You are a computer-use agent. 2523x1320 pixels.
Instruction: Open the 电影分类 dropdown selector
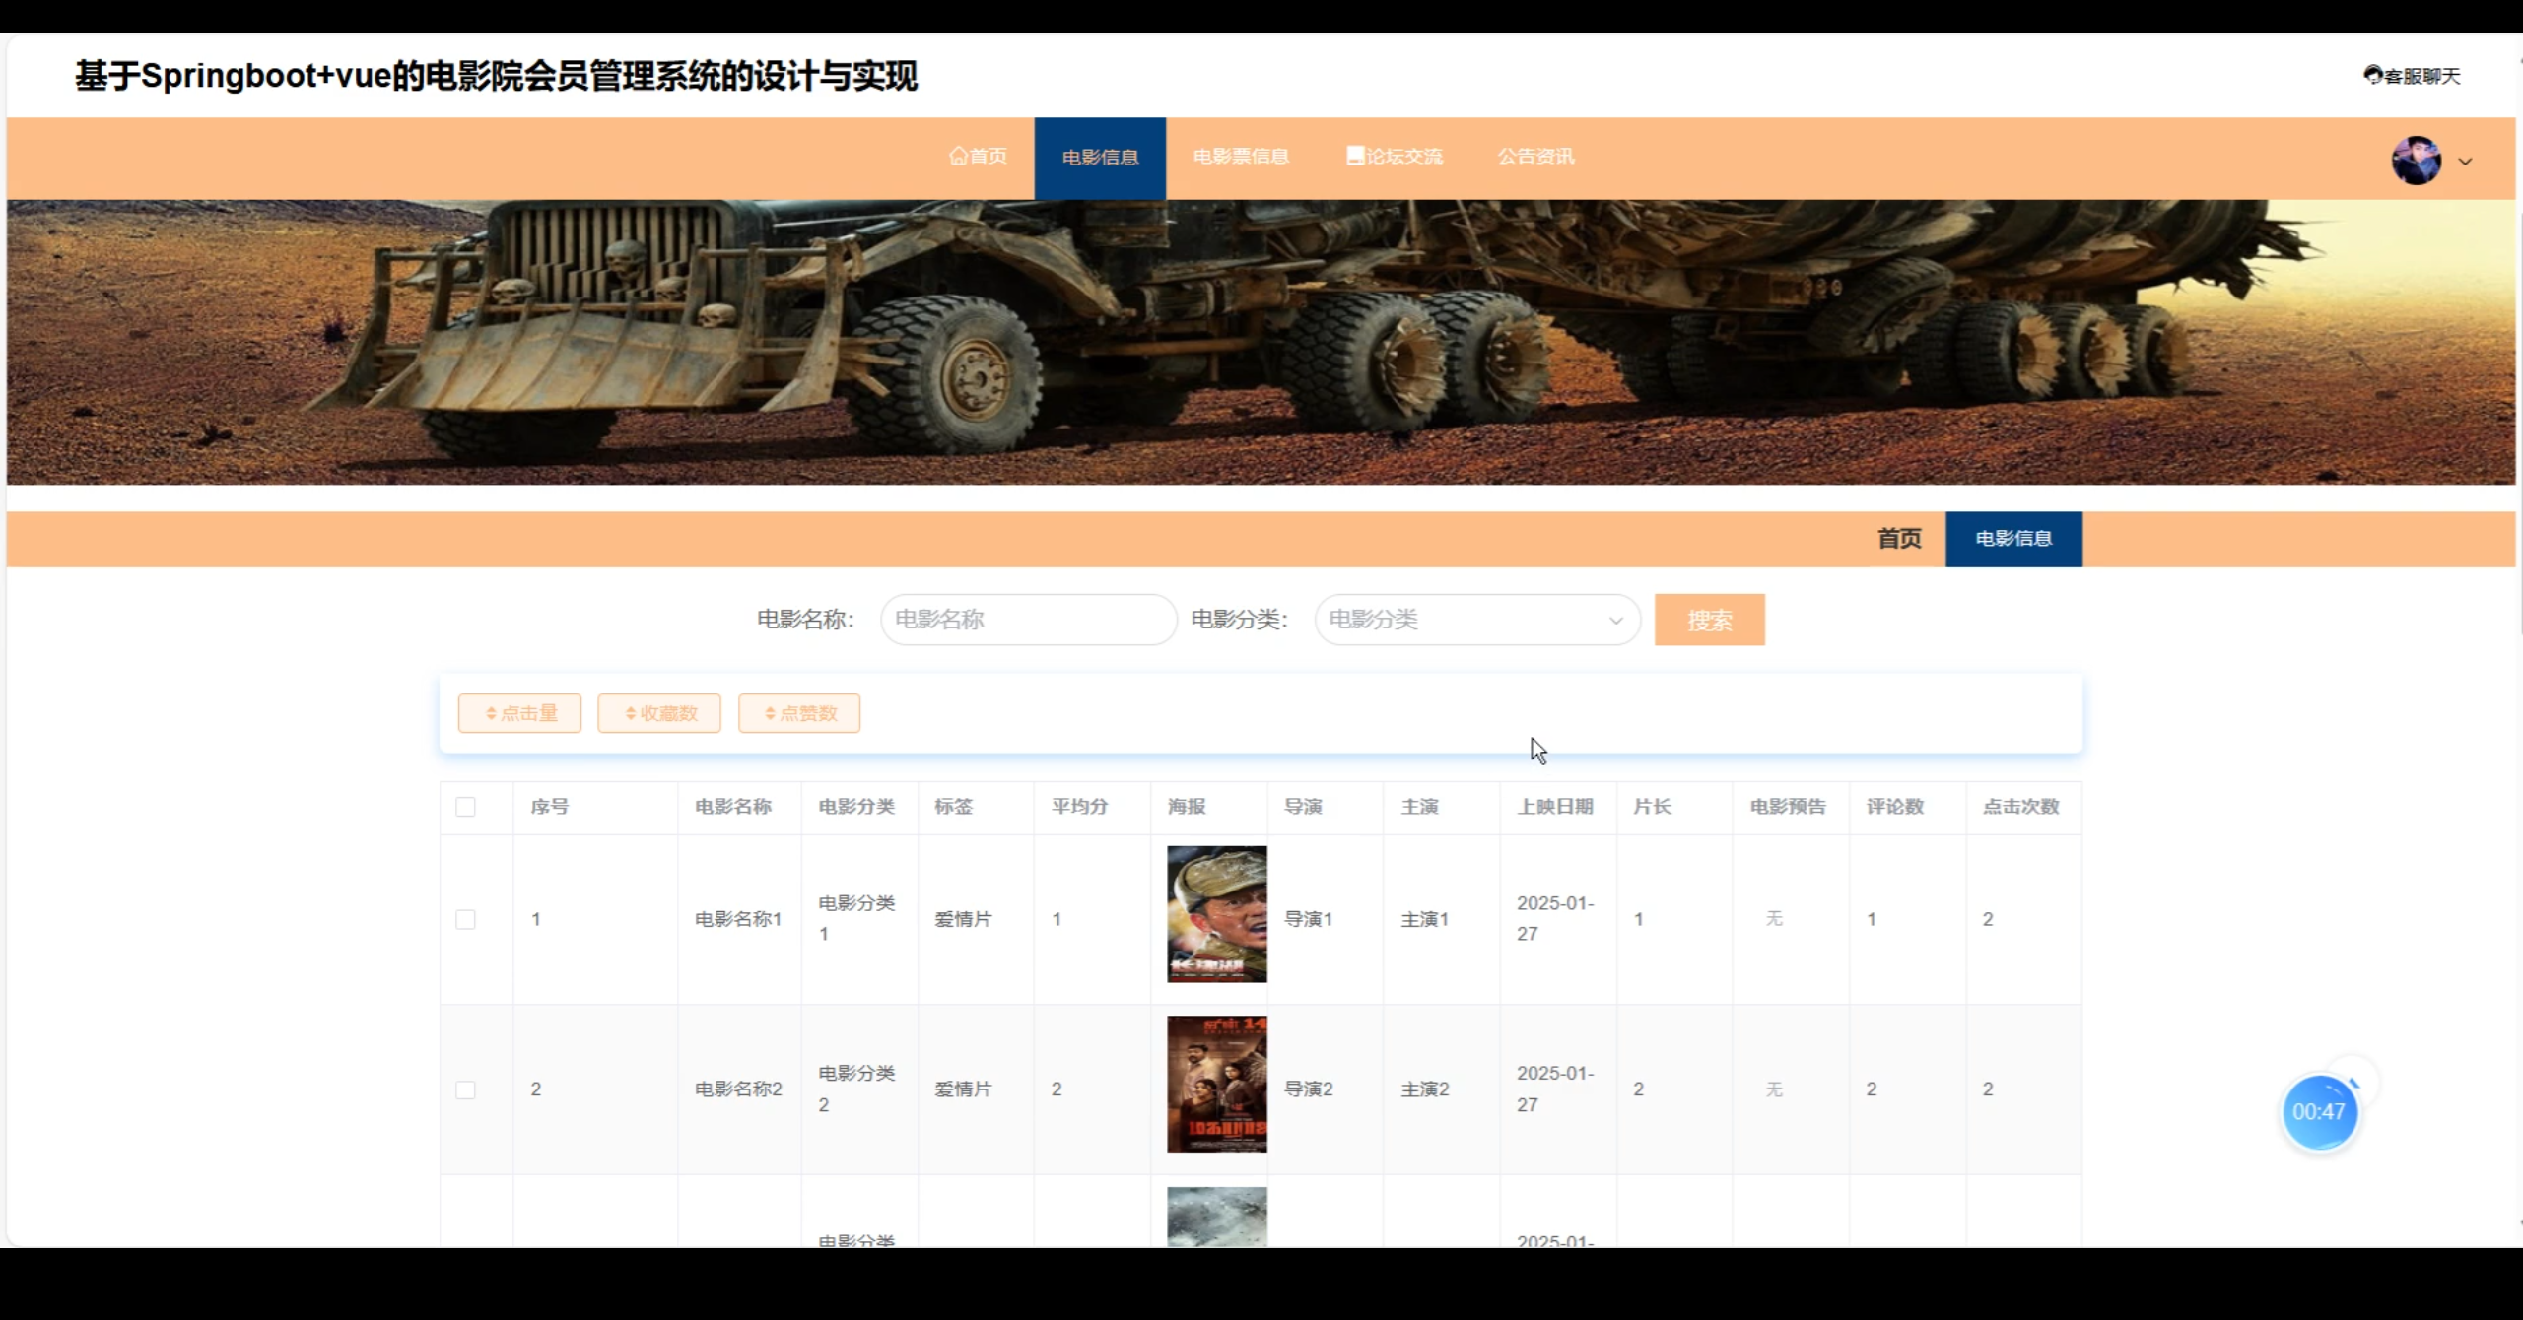(x=1477, y=620)
